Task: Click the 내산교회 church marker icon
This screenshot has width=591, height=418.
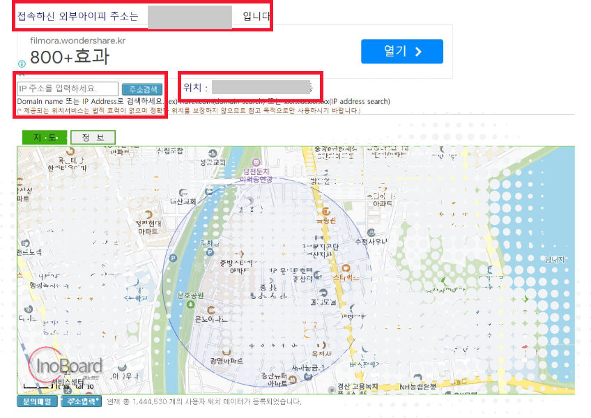Action: pos(183,193)
